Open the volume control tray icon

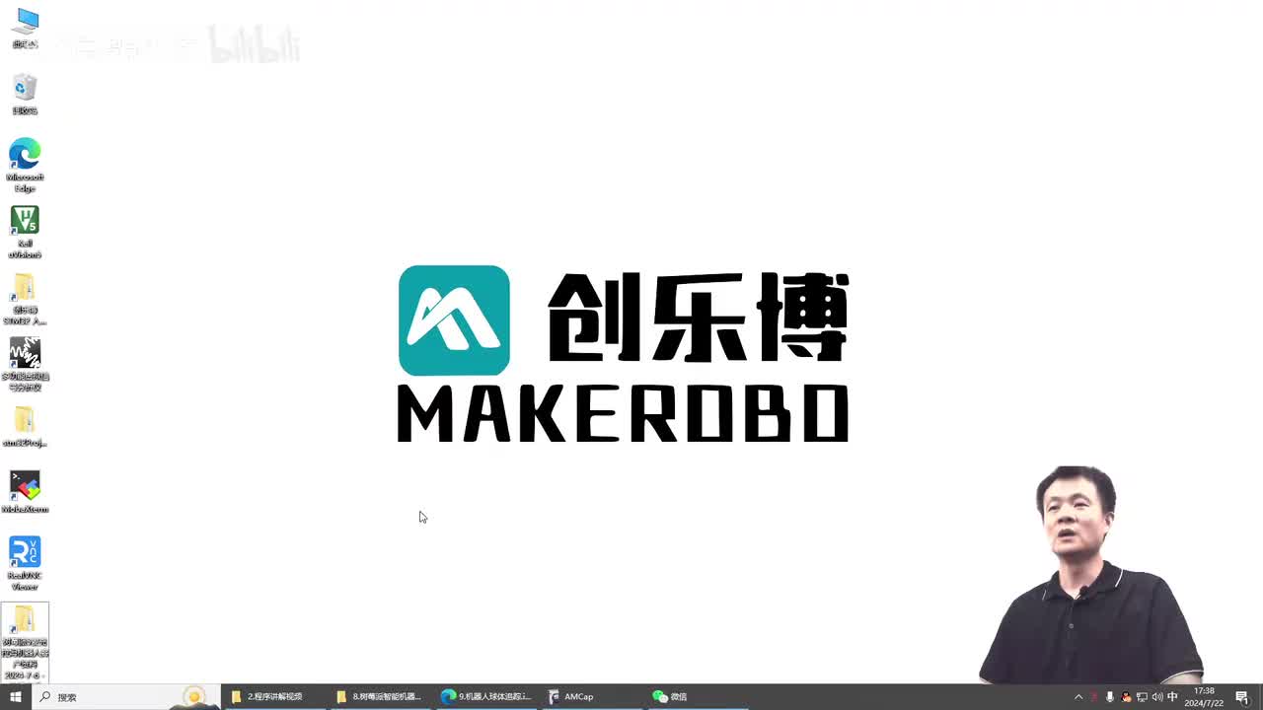coord(1156,697)
